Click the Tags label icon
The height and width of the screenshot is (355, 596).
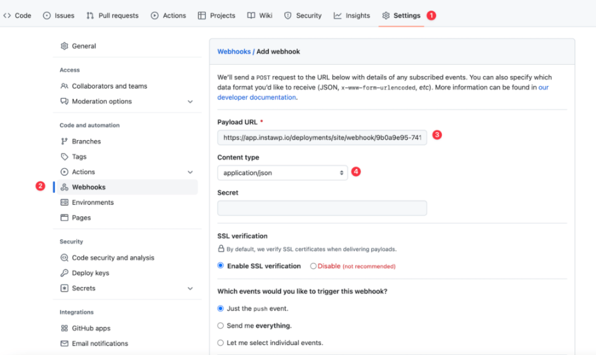tap(64, 157)
